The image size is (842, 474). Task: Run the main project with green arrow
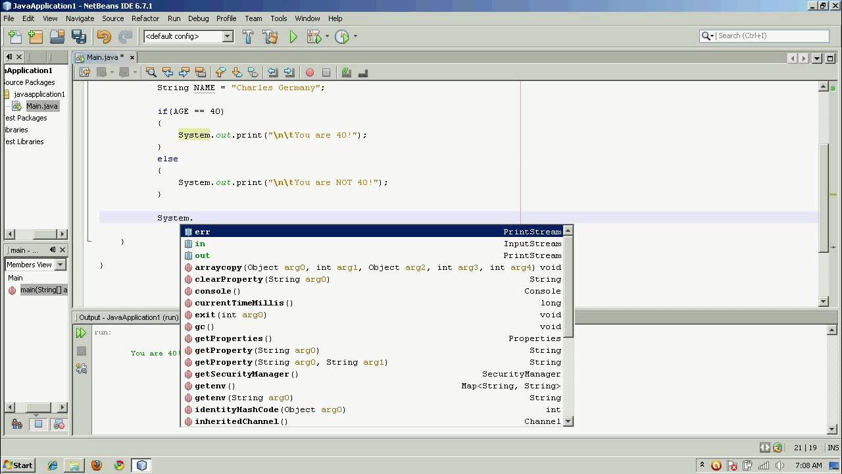click(x=293, y=37)
